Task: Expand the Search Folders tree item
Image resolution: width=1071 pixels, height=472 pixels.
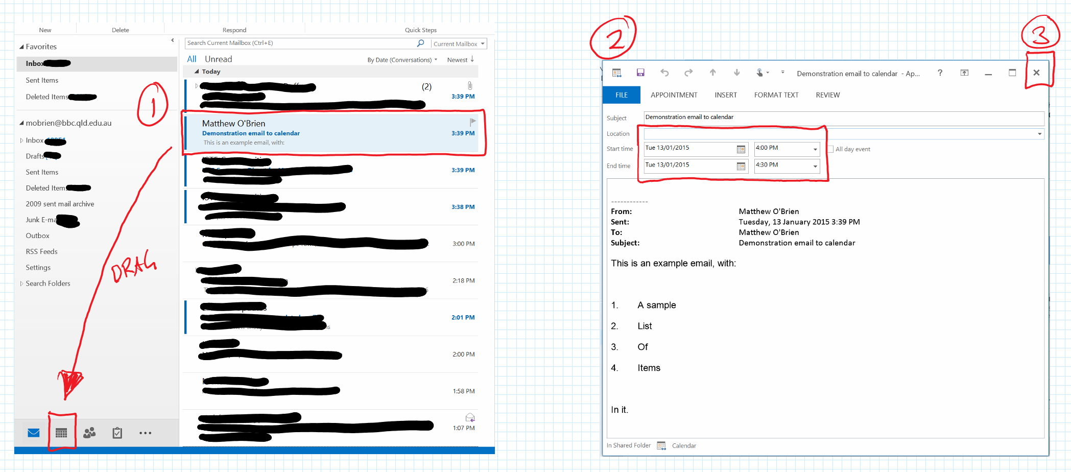Action: pyautogui.click(x=21, y=283)
